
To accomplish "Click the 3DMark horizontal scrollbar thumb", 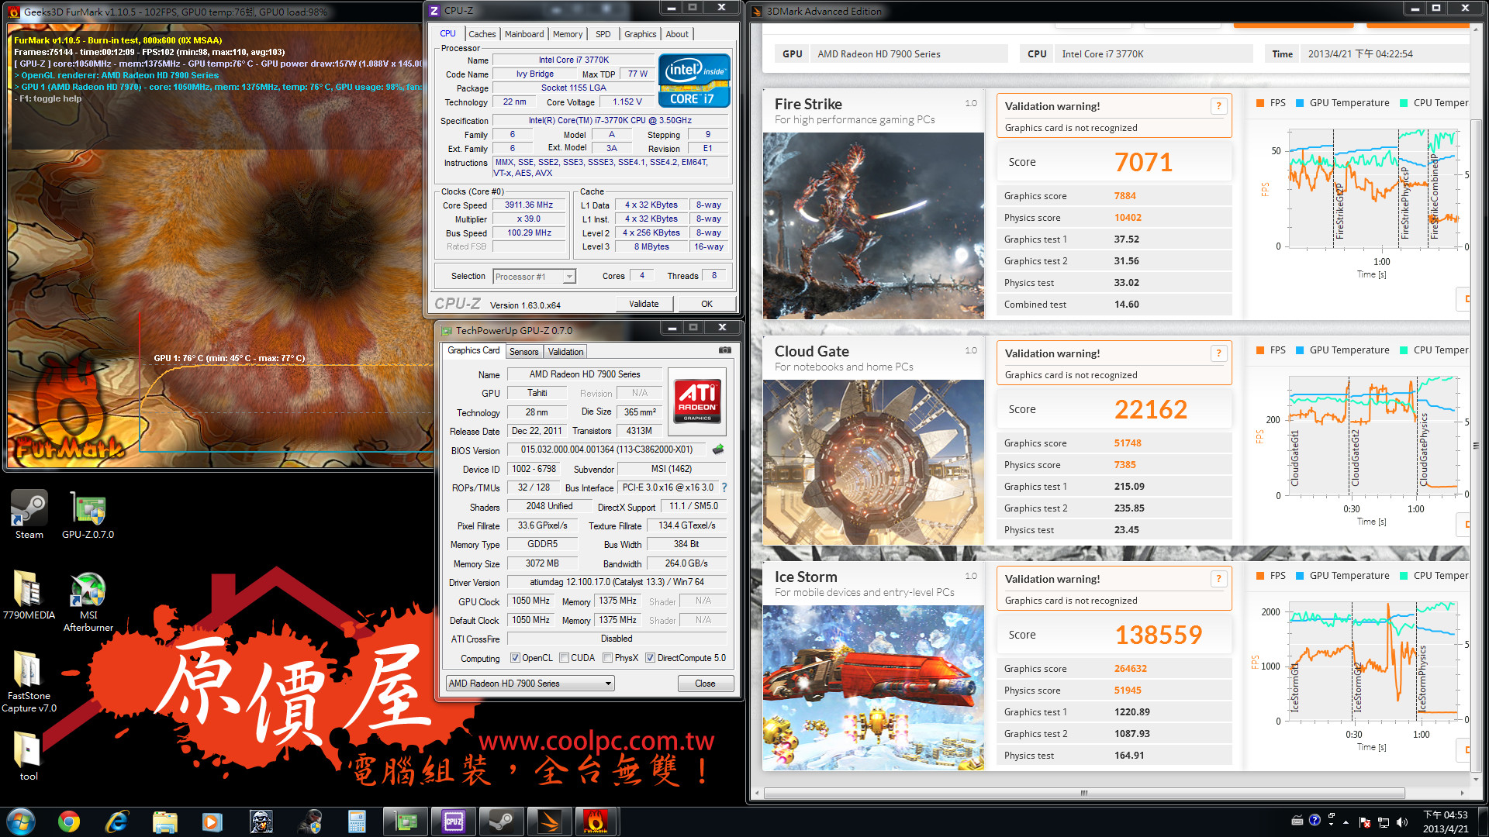I will point(1084,793).
